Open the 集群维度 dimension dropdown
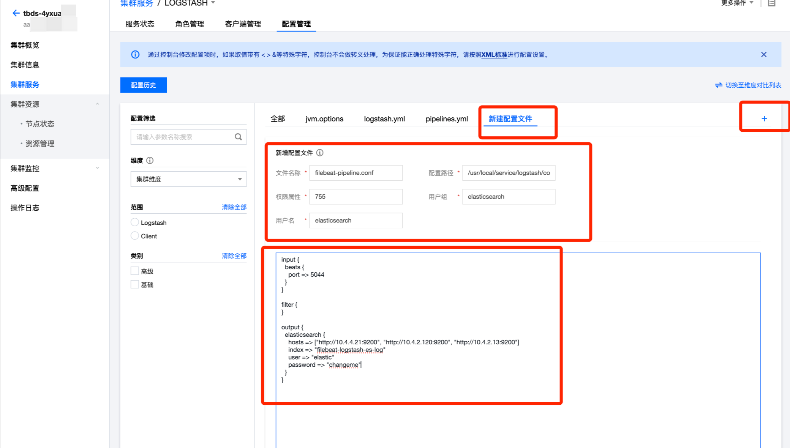The height and width of the screenshot is (448, 790). 188,179
